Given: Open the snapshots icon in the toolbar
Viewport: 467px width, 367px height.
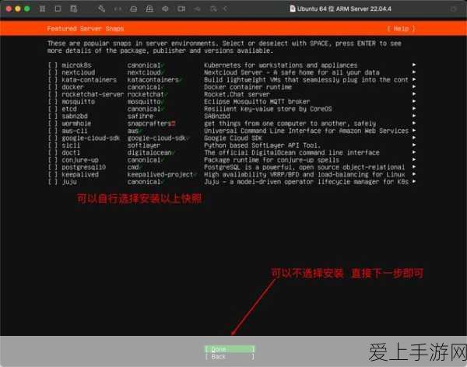Looking at the screenshot, I should pyautogui.click(x=74, y=9).
